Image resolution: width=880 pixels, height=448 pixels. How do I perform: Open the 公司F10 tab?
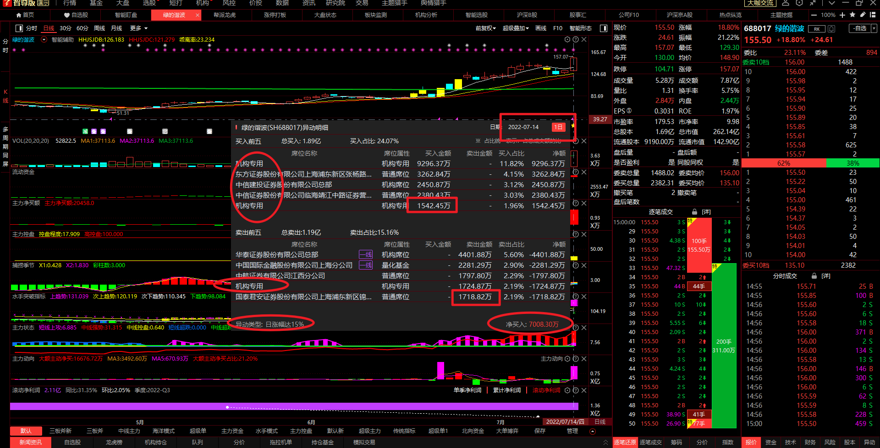(629, 15)
